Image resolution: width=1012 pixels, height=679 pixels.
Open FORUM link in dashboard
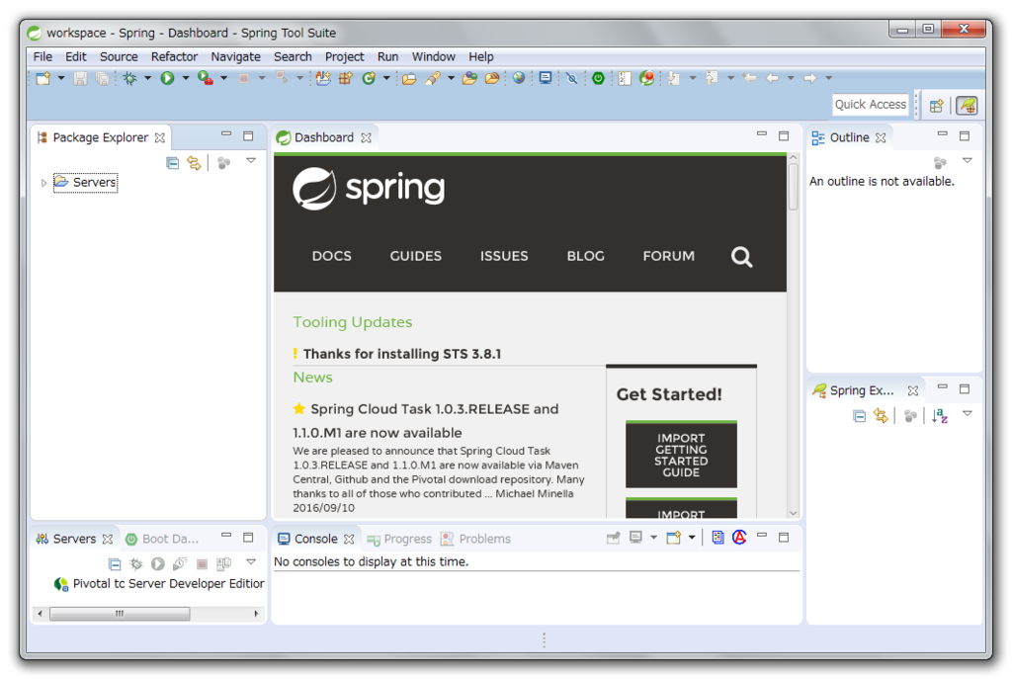coord(669,256)
